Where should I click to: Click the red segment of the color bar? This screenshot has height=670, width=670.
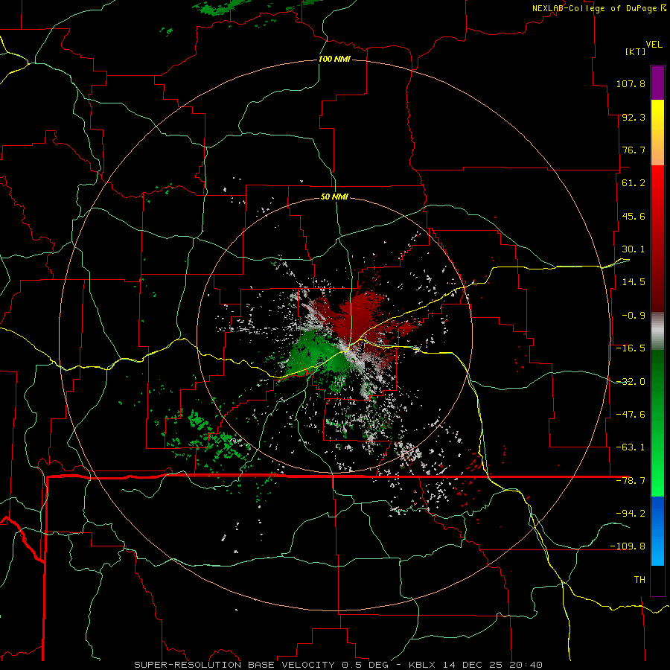657,238
